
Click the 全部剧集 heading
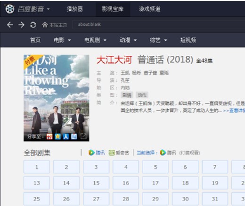click(x=37, y=153)
